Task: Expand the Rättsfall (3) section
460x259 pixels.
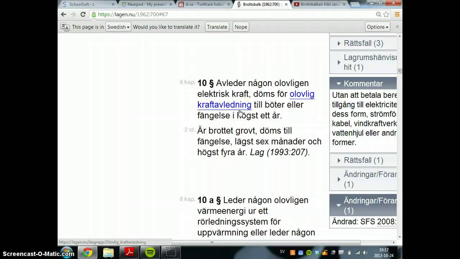Action: click(x=363, y=43)
